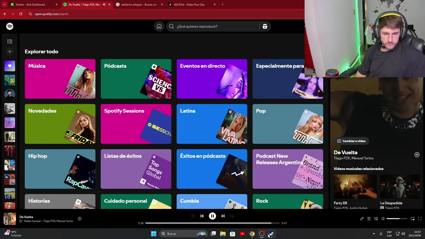Seek on the song progress bar
This screenshot has width=425, height=239.
point(212,223)
